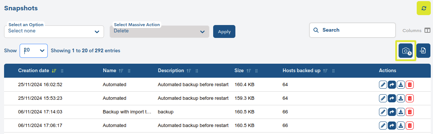Image resolution: width=433 pixels, height=134 pixels.
Task: Create a new snapshot via camera icon
Action: pyautogui.click(x=406, y=51)
